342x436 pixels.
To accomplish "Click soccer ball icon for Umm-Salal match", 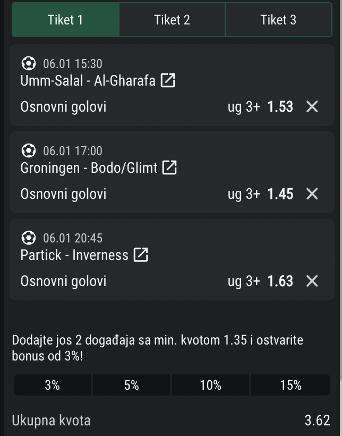I will [x=28, y=64].
